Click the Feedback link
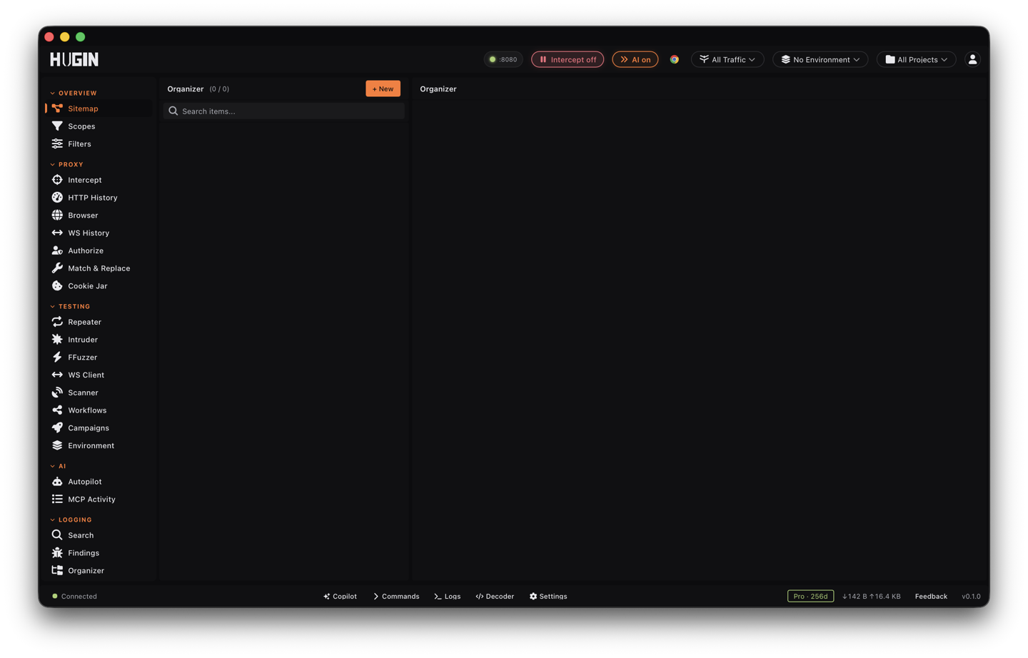 (x=931, y=597)
